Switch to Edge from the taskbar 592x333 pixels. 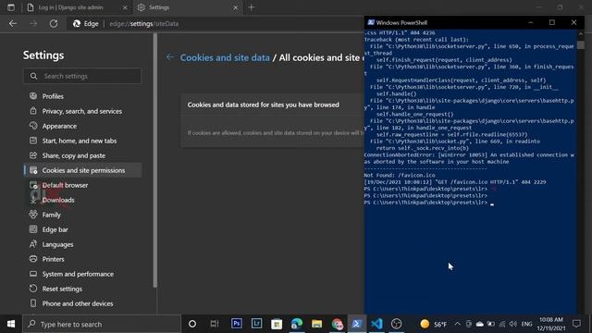click(297, 324)
